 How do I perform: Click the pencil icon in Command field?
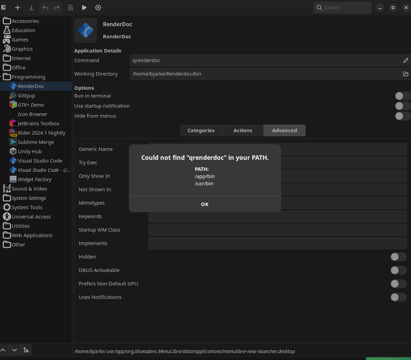(x=405, y=60)
